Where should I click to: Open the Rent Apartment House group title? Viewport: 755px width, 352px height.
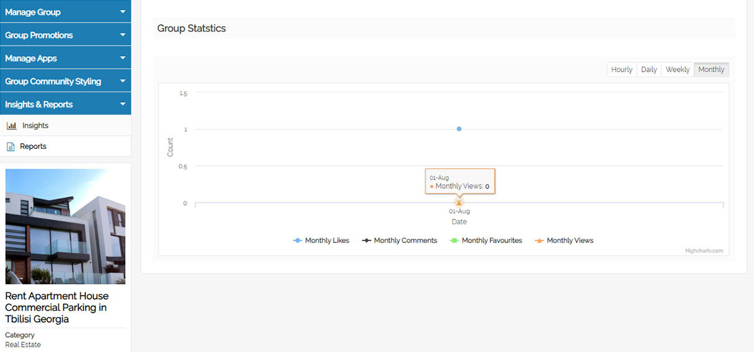pyautogui.click(x=57, y=308)
